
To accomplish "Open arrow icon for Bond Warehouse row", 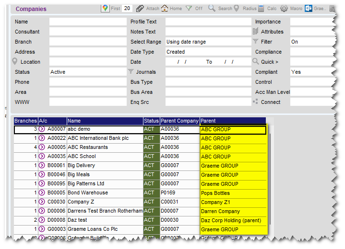I will (42, 192).
